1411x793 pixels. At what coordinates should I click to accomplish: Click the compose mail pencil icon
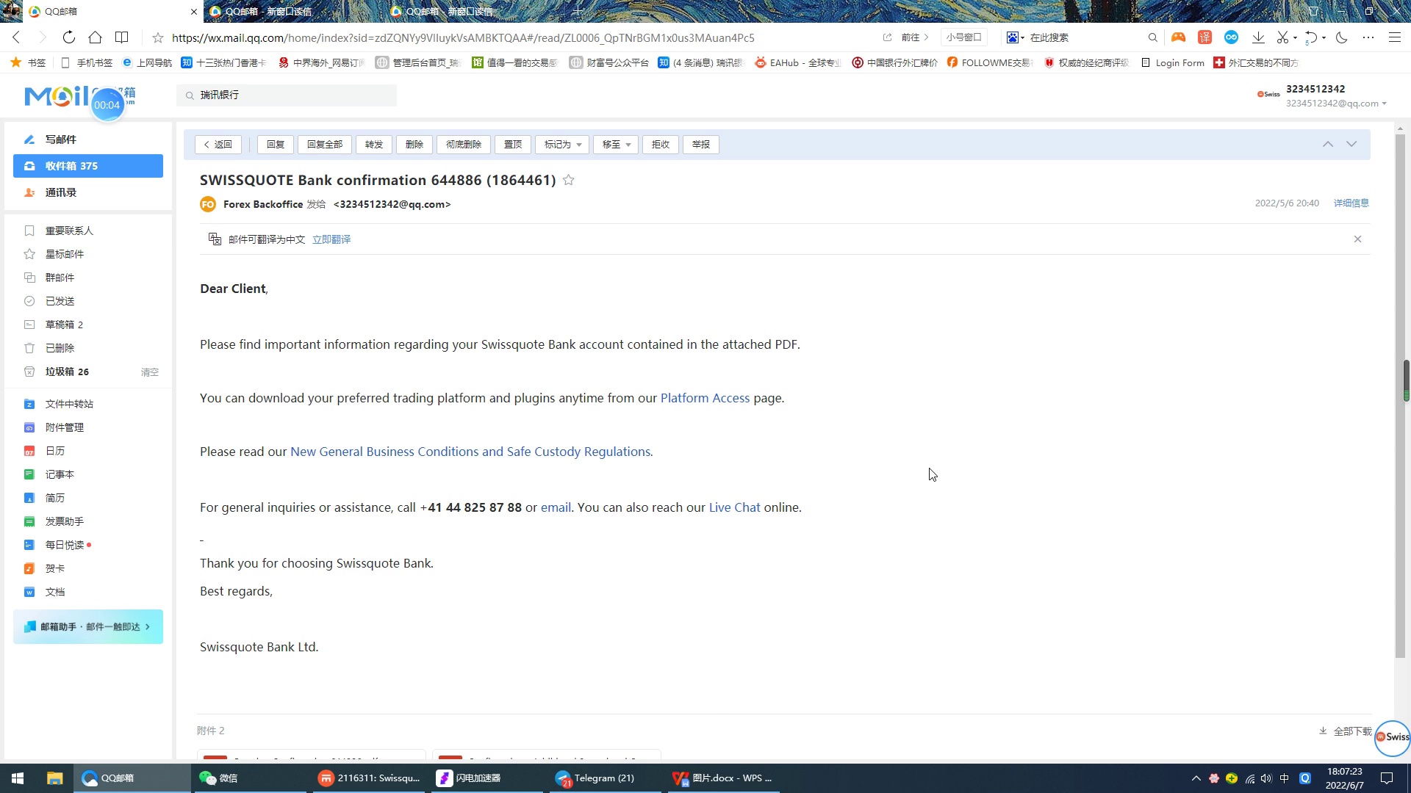[x=29, y=140]
